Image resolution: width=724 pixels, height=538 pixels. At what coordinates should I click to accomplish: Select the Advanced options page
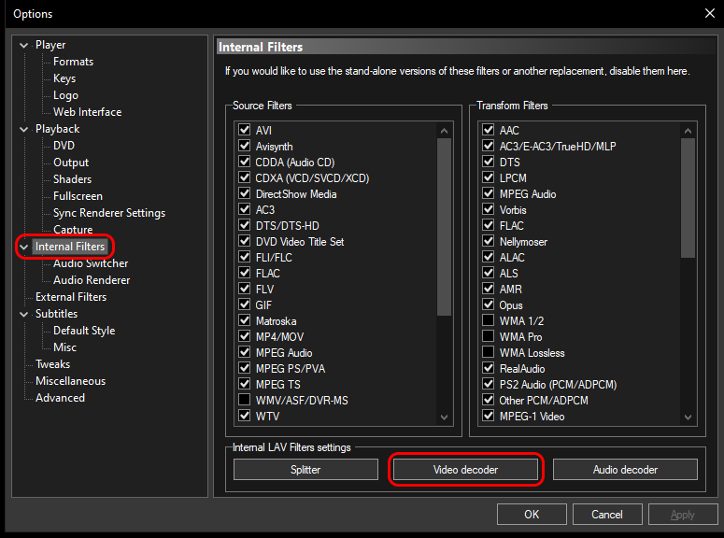tap(60, 398)
